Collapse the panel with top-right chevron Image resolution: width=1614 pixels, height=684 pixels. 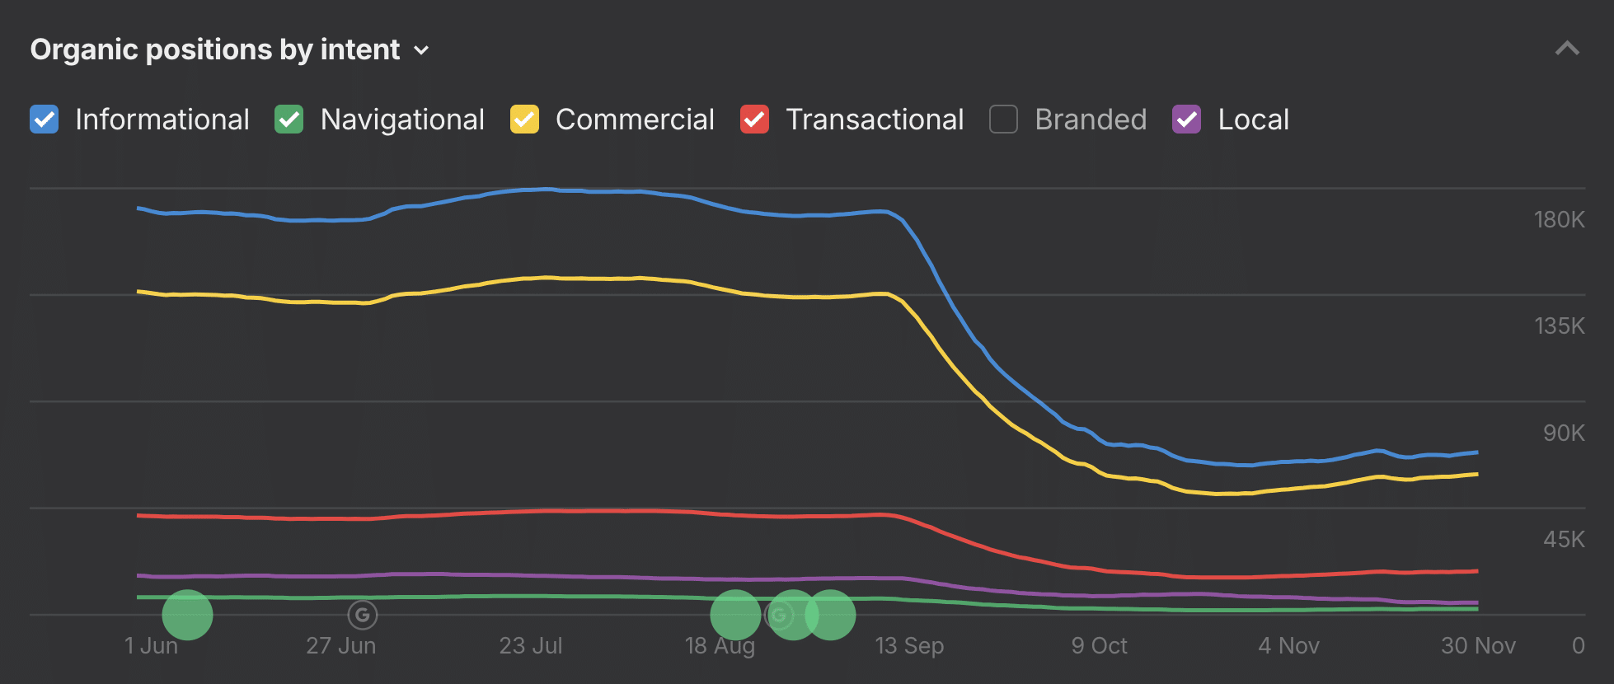point(1566,49)
